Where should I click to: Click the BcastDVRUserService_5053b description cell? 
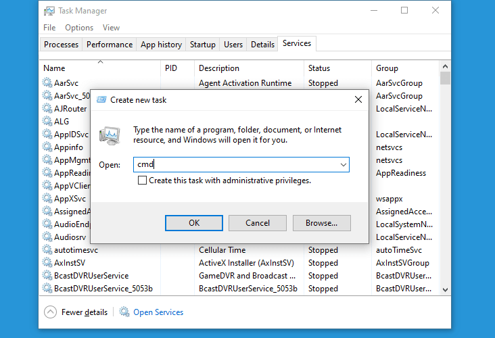tap(247, 289)
